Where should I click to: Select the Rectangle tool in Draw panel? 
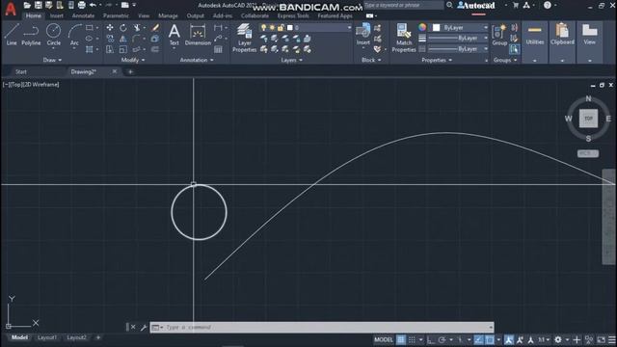90,28
